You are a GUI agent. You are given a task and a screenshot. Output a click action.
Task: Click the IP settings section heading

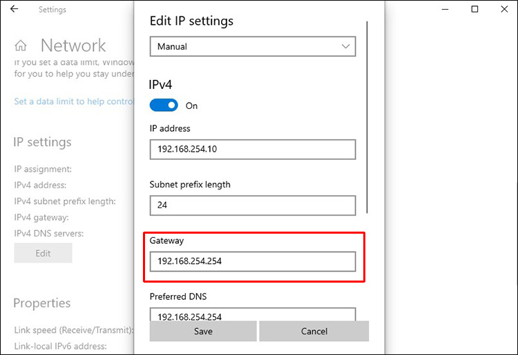[x=42, y=142]
